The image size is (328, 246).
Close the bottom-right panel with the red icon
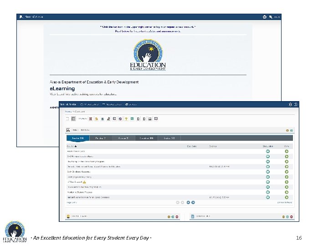pos(292,217)
